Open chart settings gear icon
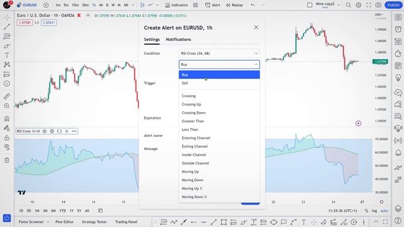 pos(359,5)
